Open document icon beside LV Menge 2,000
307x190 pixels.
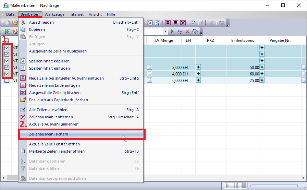[149, 67]
